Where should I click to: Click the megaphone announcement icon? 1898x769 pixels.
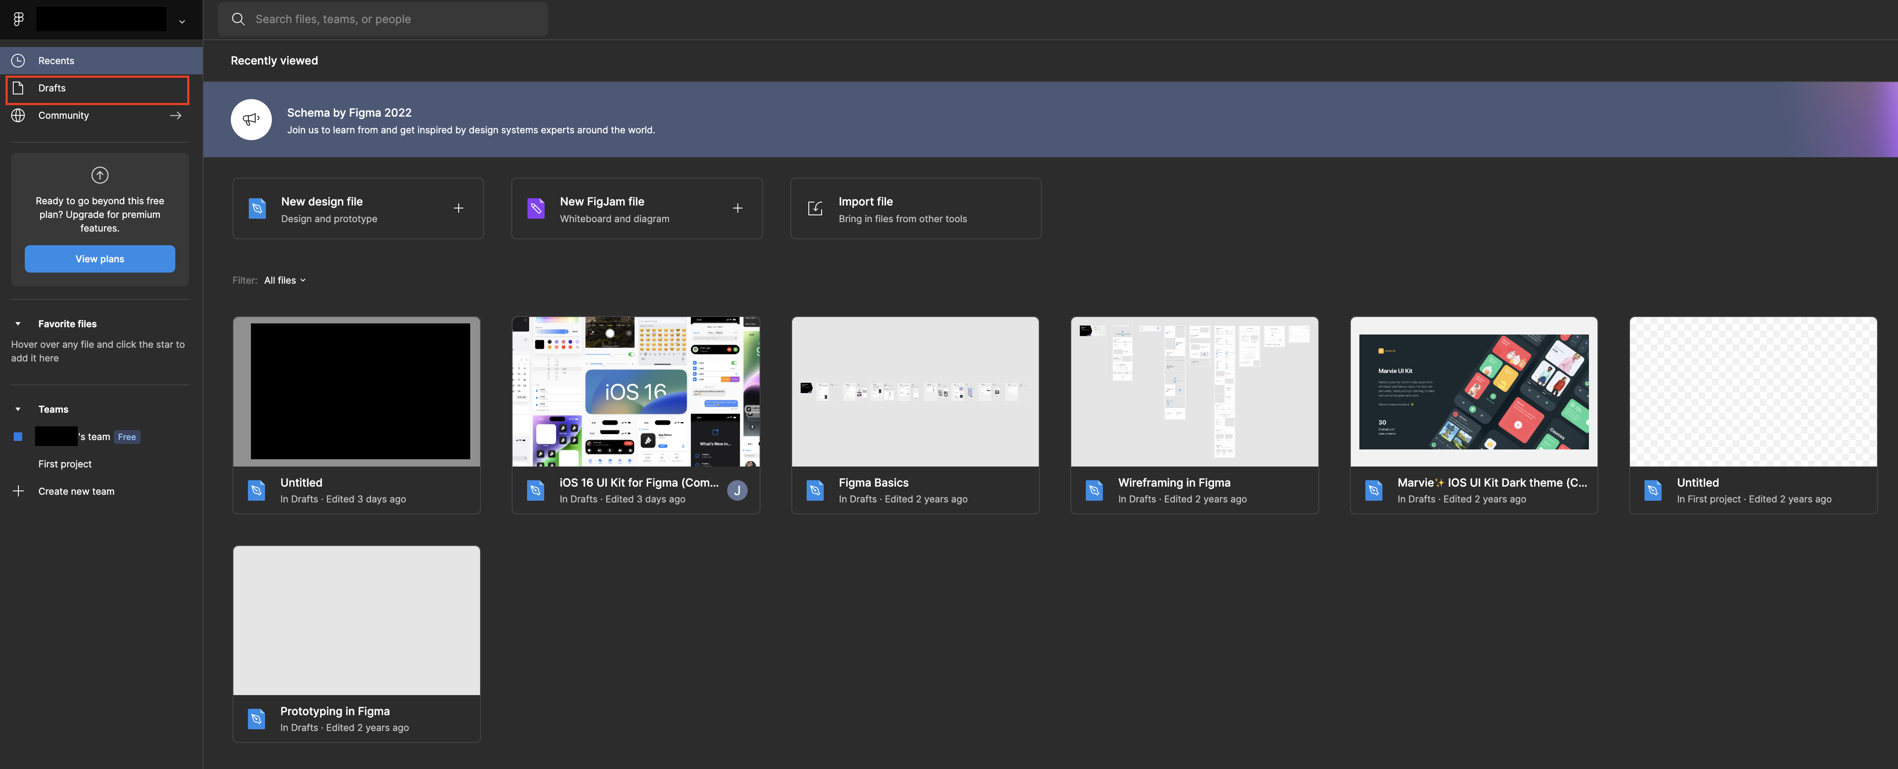click(x=251, y=119)
